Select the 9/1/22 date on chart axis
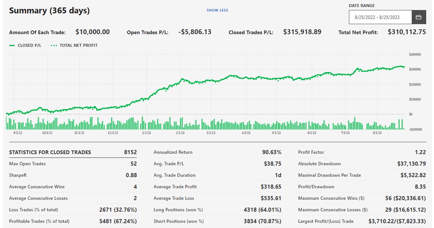This screenshot has height=228, width=434. coord(18,133)
